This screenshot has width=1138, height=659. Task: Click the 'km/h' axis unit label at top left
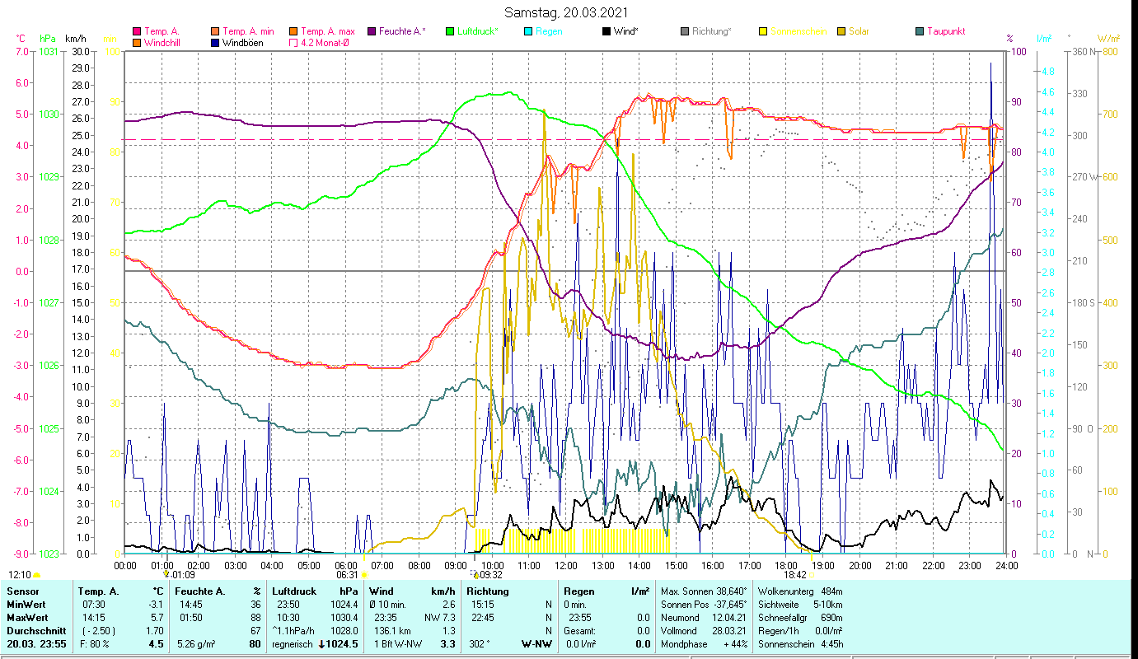point(75,39)
